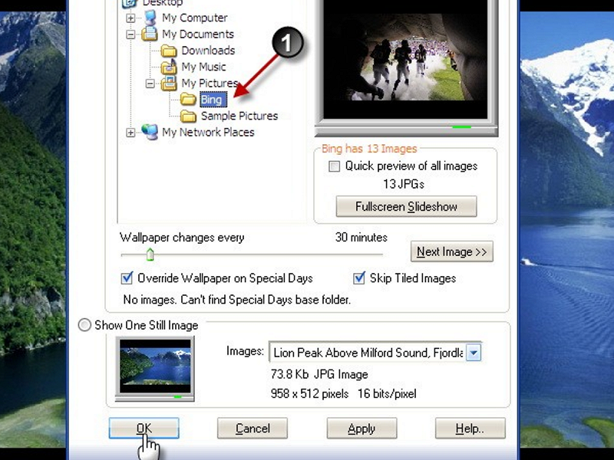Click the My Music folder icon
614x460 pixels.
pyautogui.click(x=169, y=67)
